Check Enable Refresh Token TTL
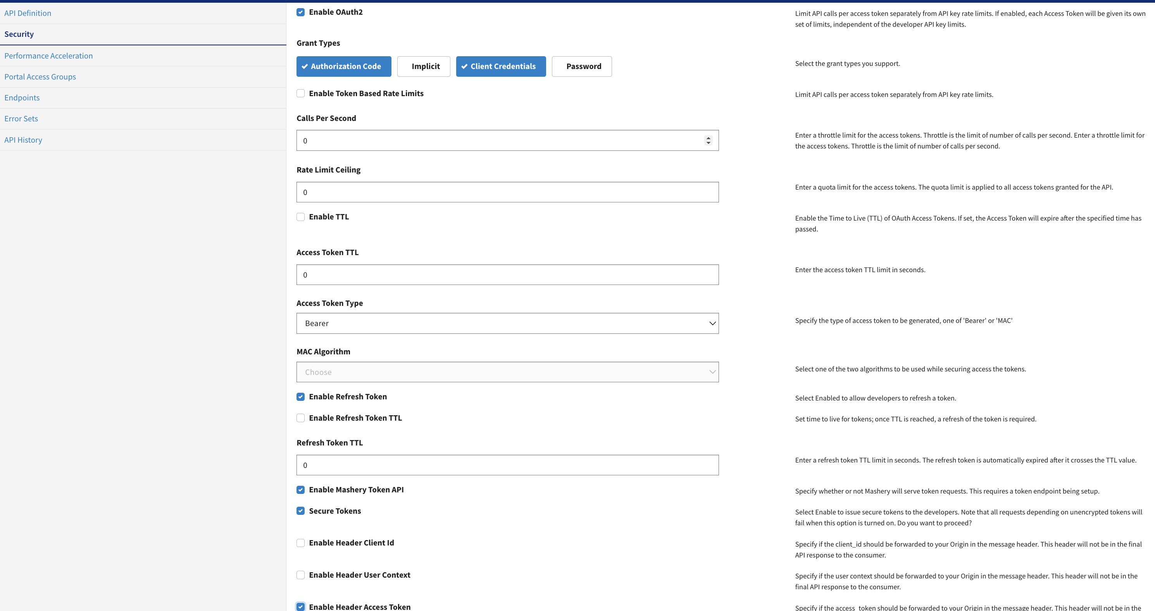1155x611 pixels. (x=300, y=418)
